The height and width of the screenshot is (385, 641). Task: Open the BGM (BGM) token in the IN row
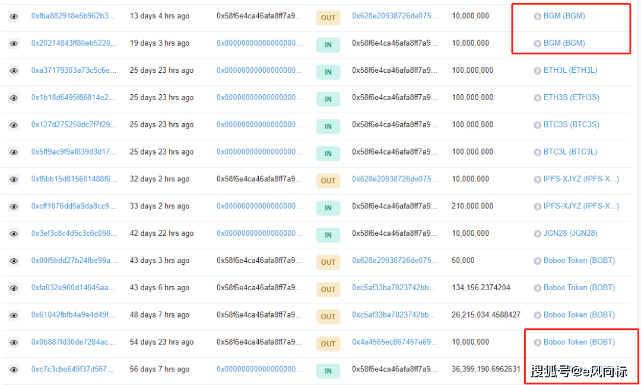click(x=564, y=43)
